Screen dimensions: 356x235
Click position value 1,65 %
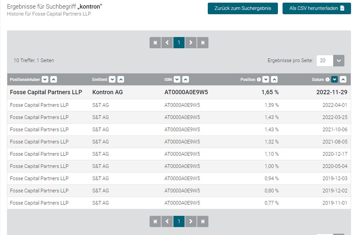270,92
